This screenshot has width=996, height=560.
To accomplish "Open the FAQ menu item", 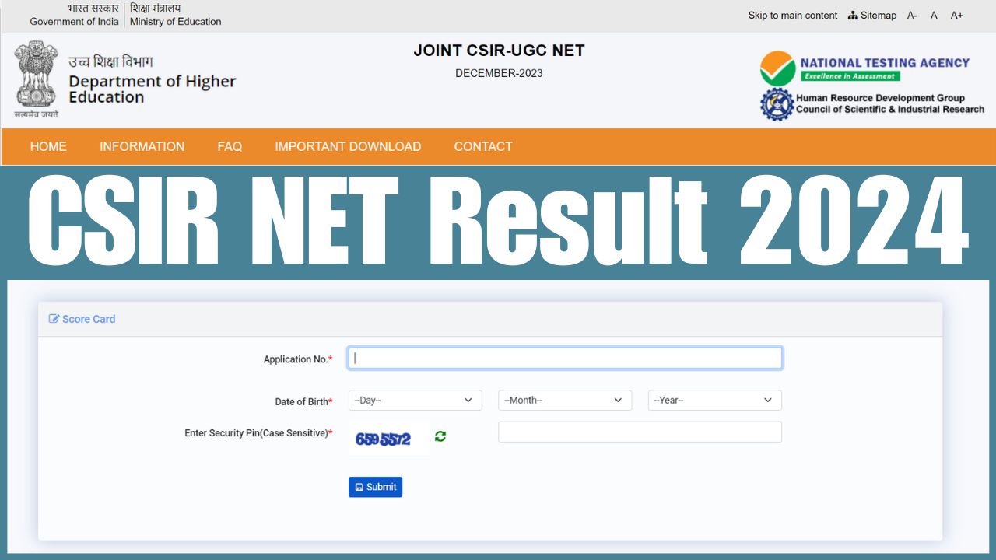I will (x=230, y=146).
